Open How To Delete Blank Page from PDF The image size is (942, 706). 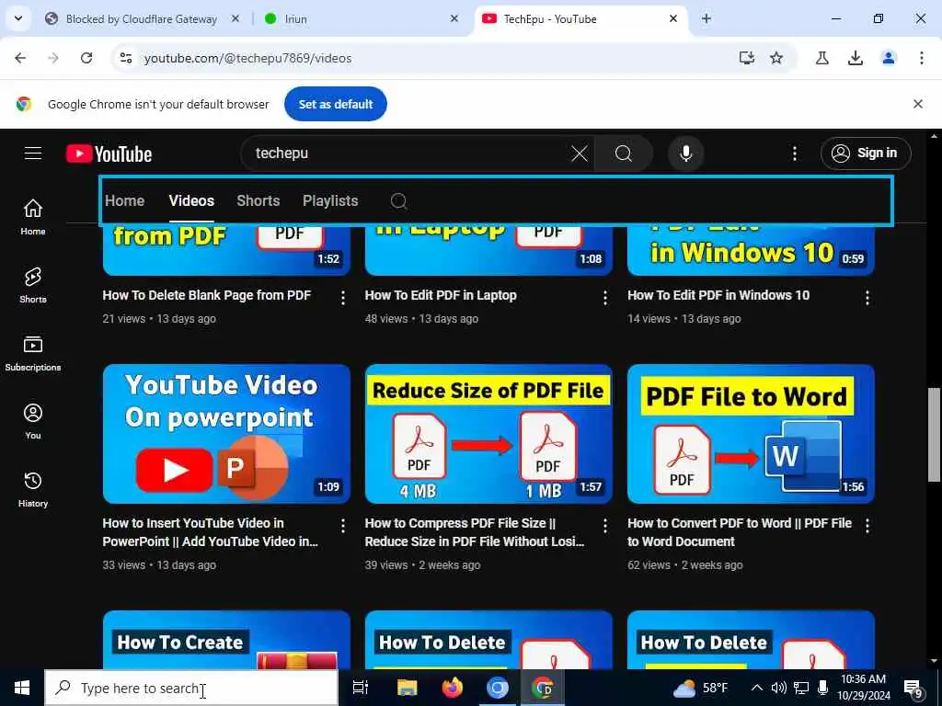coord(207,295)
